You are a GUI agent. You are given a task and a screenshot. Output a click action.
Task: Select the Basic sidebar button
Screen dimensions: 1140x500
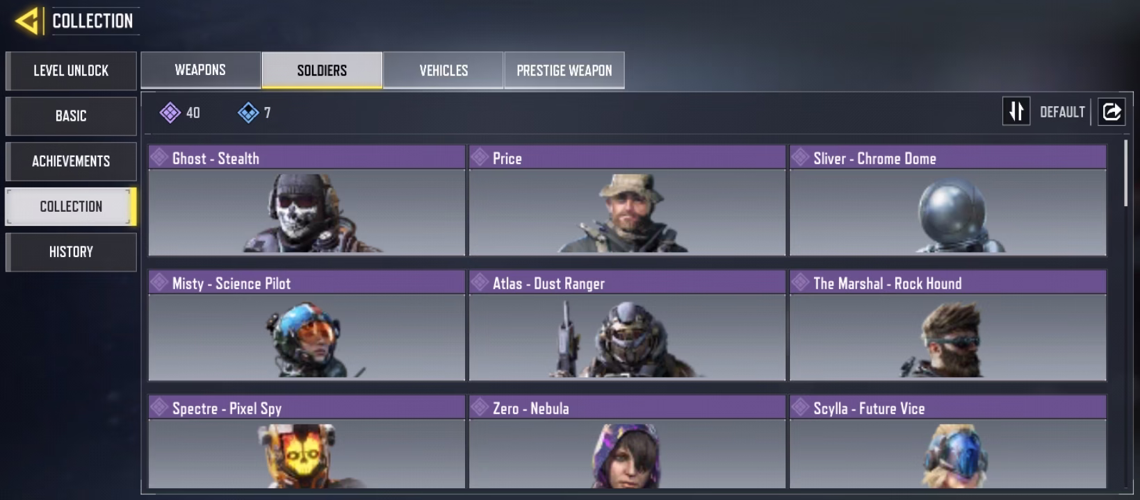(71, 116)
